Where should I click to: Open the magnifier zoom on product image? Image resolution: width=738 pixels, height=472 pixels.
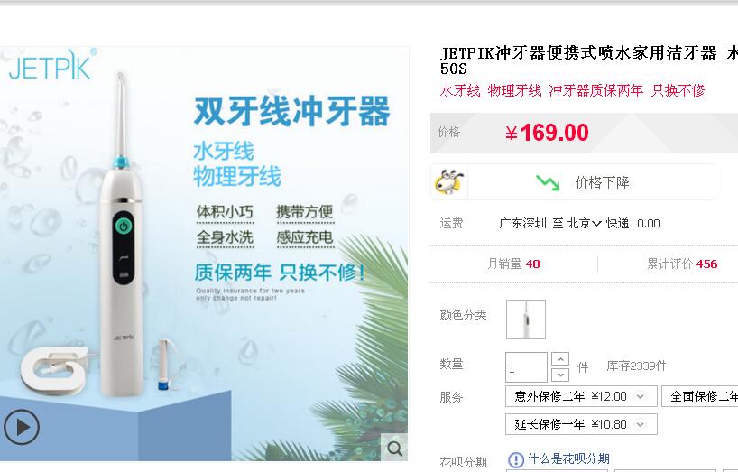pyautogui.click(x=394, y=448)
